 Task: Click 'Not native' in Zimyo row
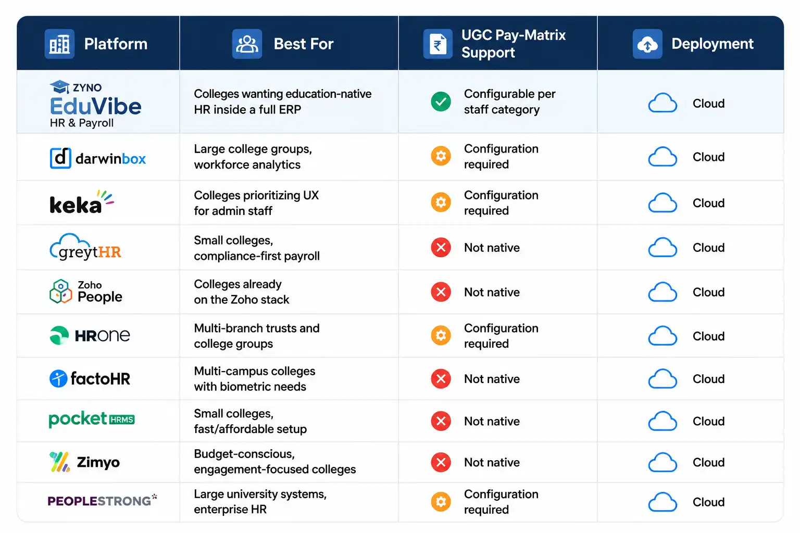coord(492,462)
